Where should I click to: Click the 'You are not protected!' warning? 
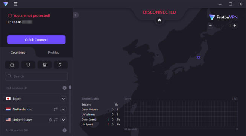(x=32, y=15)
